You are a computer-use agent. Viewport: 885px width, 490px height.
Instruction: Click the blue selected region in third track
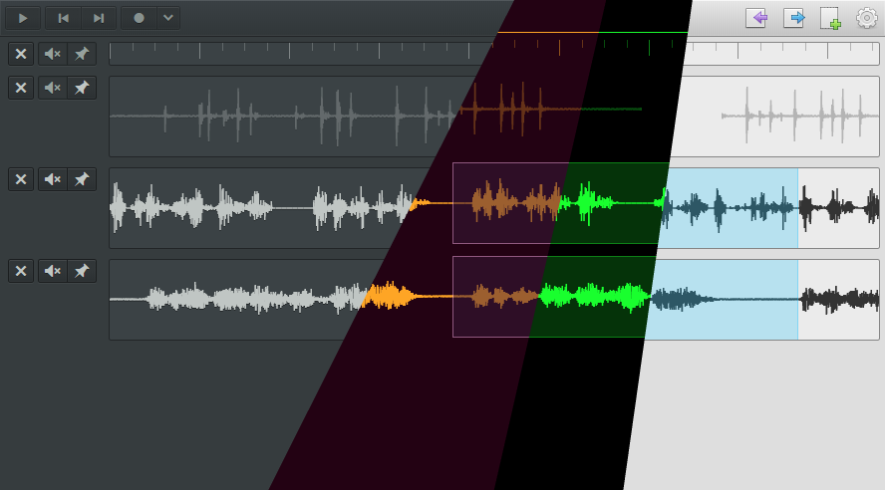click(723, 300)
